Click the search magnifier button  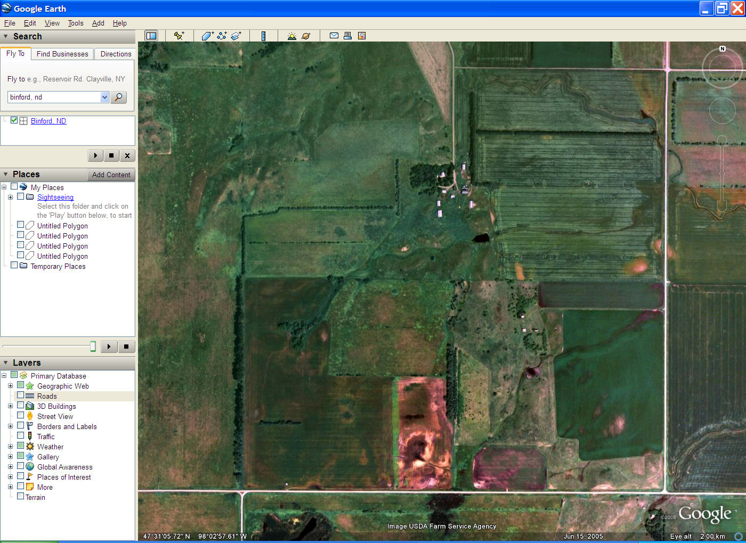tap(118, 97)
